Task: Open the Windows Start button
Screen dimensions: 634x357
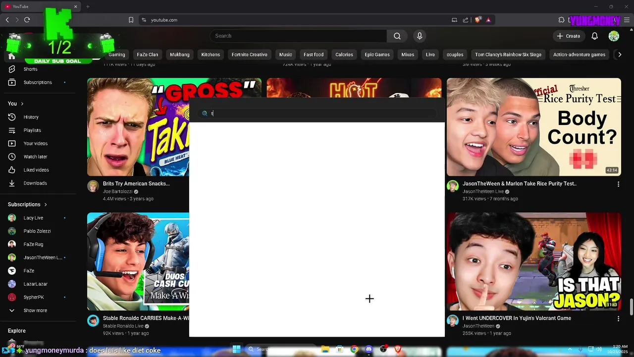Action: click(x=236, y=349)
